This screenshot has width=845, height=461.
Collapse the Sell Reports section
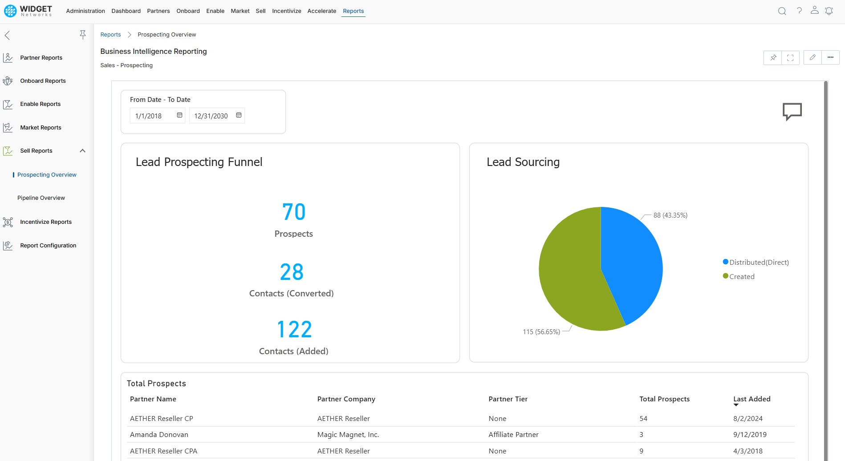point(82,151)
